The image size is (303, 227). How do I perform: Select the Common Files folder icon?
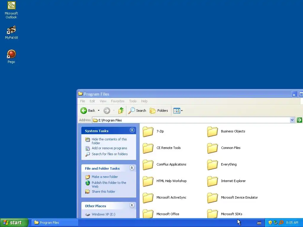pos(212,148)
